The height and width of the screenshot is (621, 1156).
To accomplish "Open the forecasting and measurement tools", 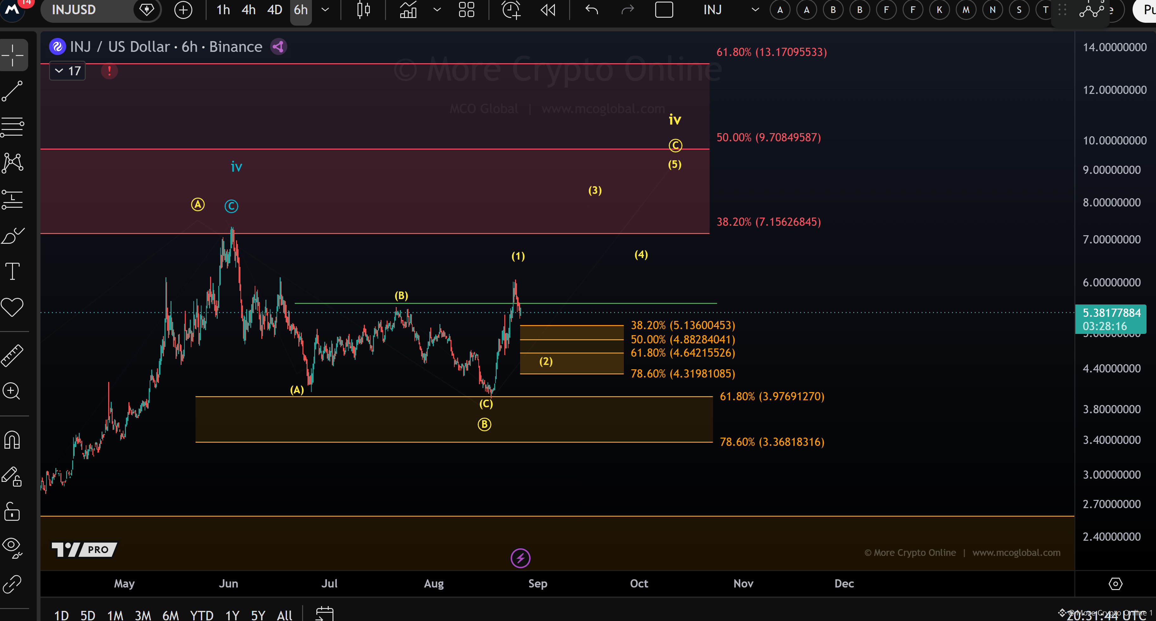I will [13, 199].
